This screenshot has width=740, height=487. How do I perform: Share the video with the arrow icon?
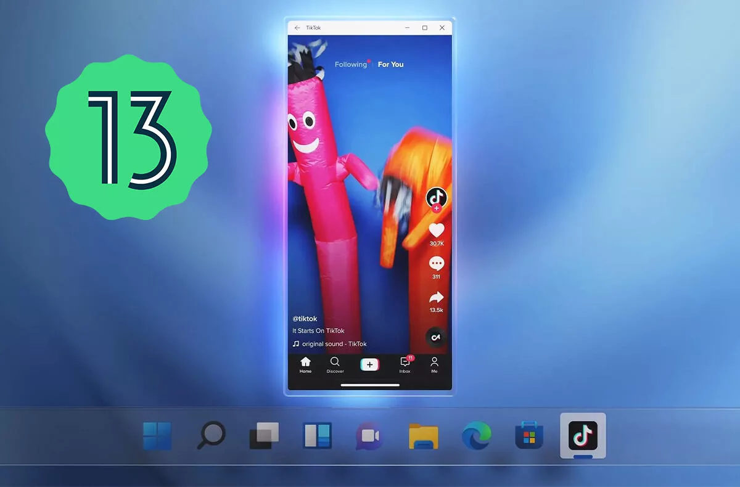click(x=437, y=297)
